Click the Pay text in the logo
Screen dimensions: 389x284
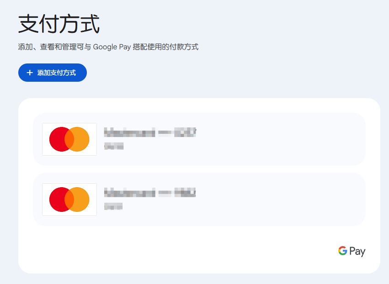357,252
